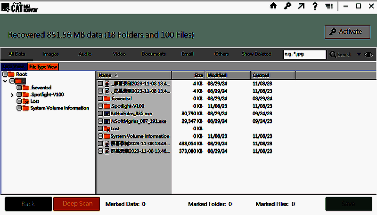Check the Root folder checkbox in tree
Image resolution: width=377 pixels, height=215 pixels.
pos(5,74)
